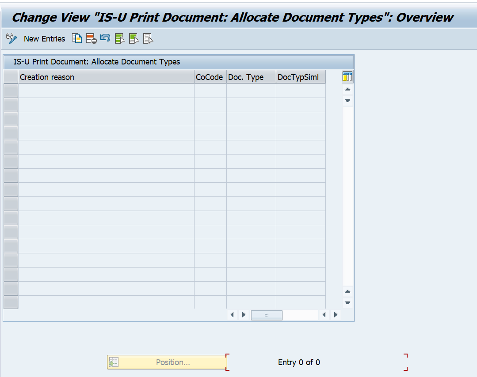
Task: Click the leftmost left arrow of the horizontal scrollbar
Action: point(232,315)
